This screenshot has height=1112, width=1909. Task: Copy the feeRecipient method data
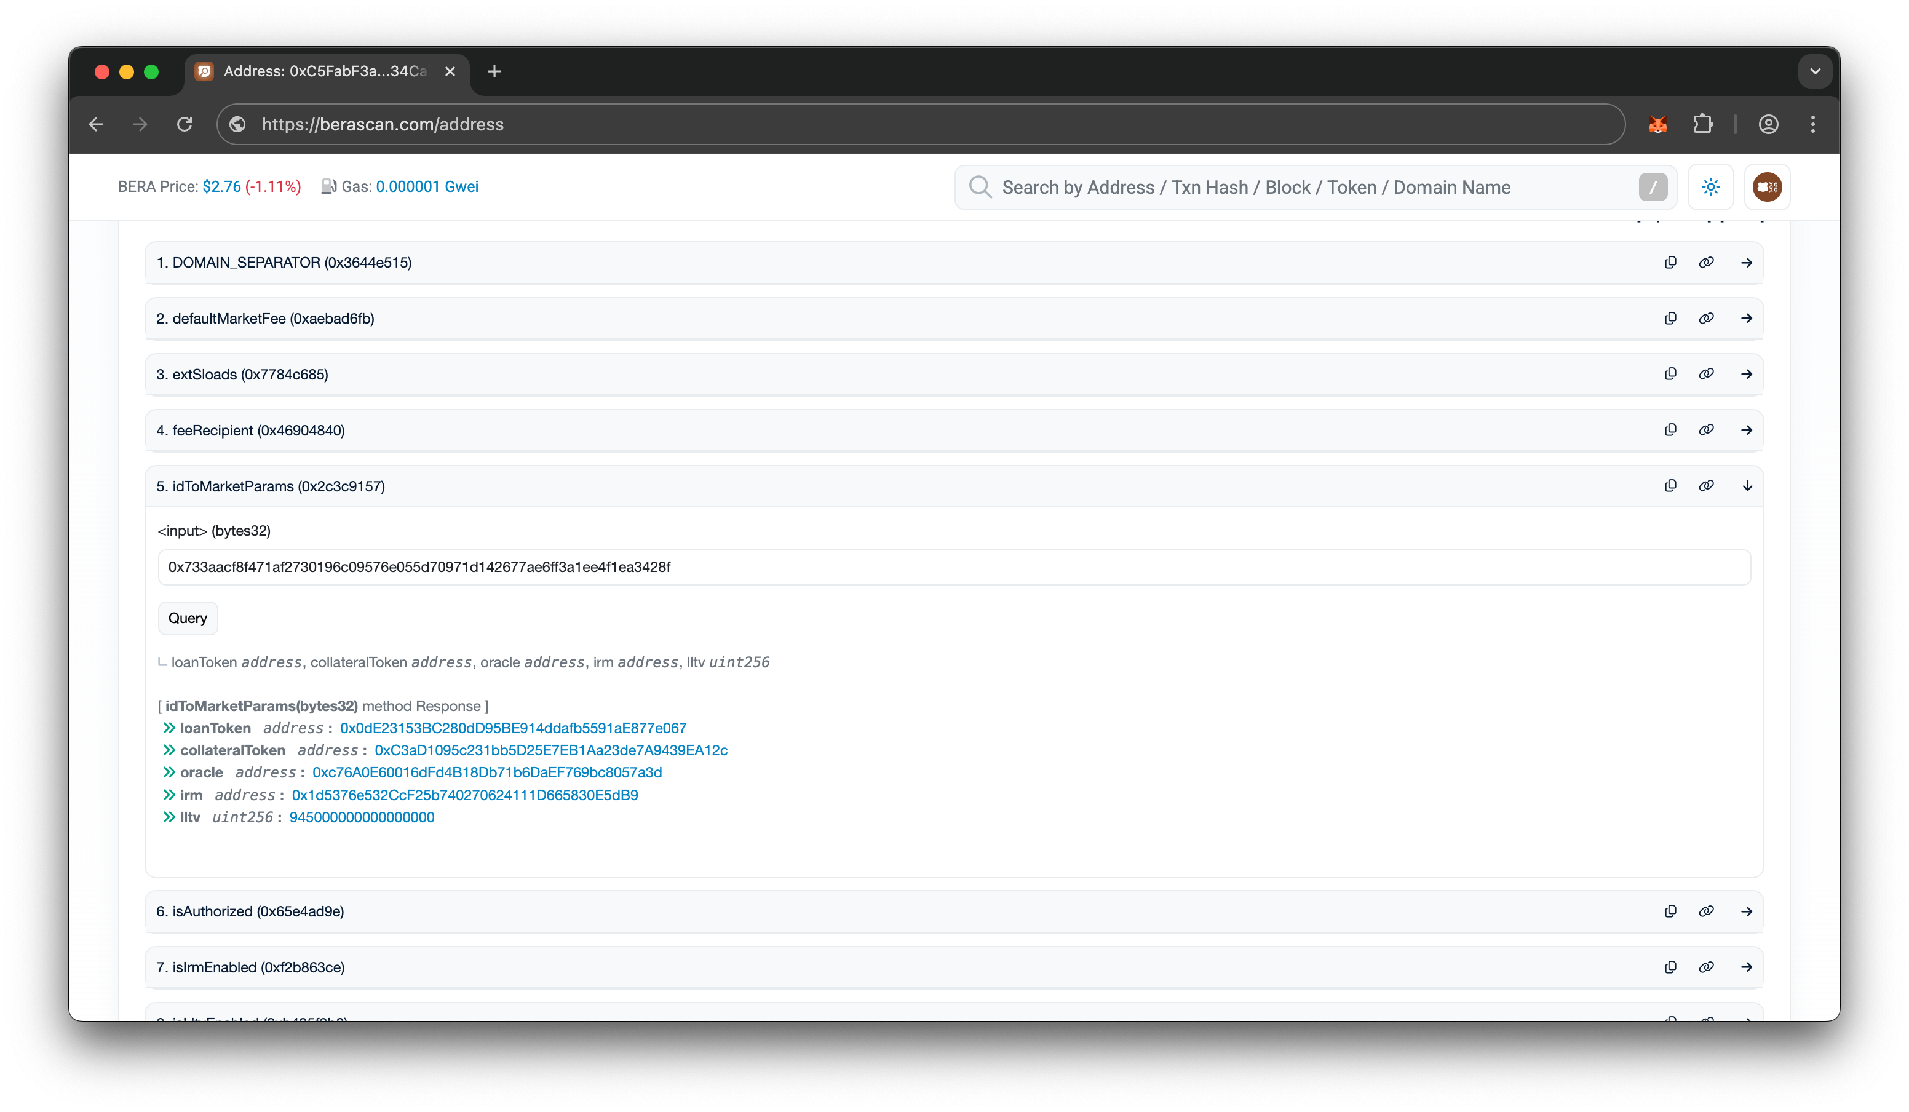[1670, 429]
